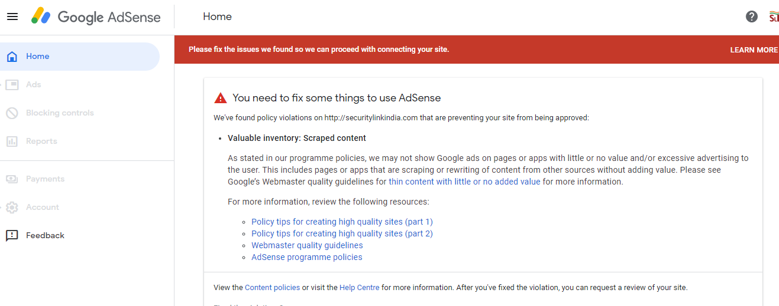779x306 pixels.
Task: Click the Reports bar chart icon
Action: coord(12,142)
